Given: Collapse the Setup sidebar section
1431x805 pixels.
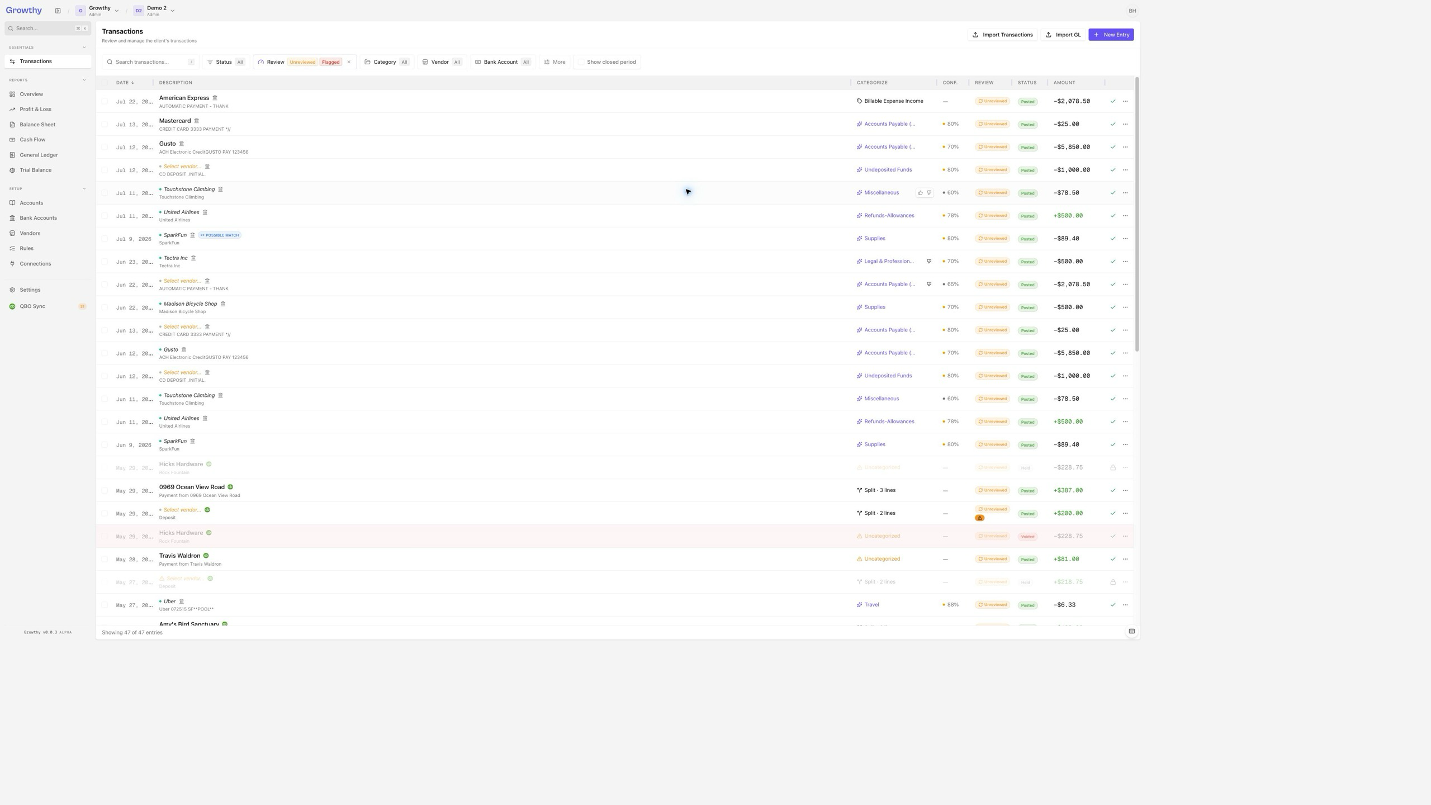Looking at the screenshot, I should coord(84,189).
